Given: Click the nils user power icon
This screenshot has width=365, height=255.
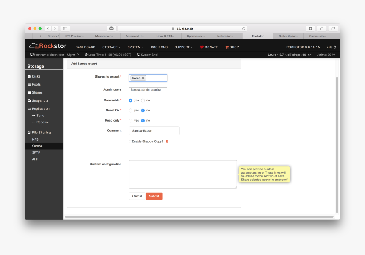Looking at the screenshot, I should (x=335, y=47).
